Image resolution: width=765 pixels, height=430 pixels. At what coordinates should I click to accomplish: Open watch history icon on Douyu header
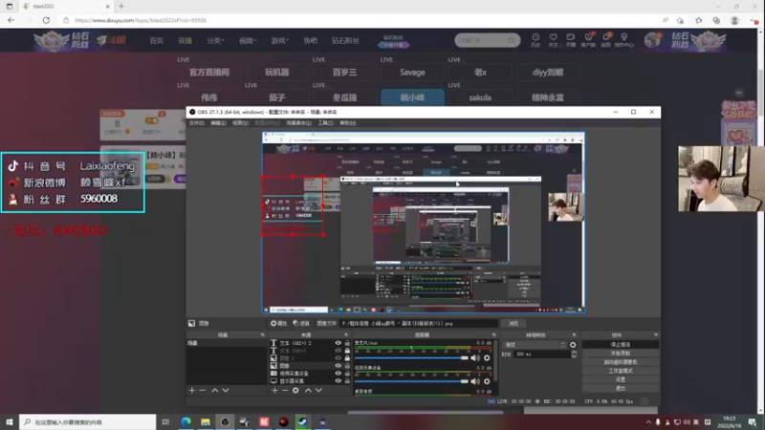535,40
